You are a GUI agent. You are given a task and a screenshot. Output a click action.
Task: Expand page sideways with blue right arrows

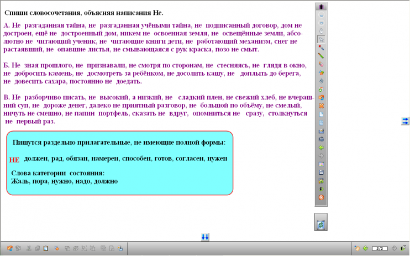[405, 121]
